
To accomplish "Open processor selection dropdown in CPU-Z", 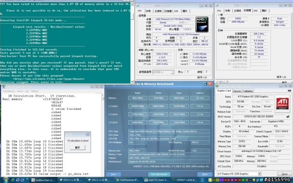I will [163, 72].
